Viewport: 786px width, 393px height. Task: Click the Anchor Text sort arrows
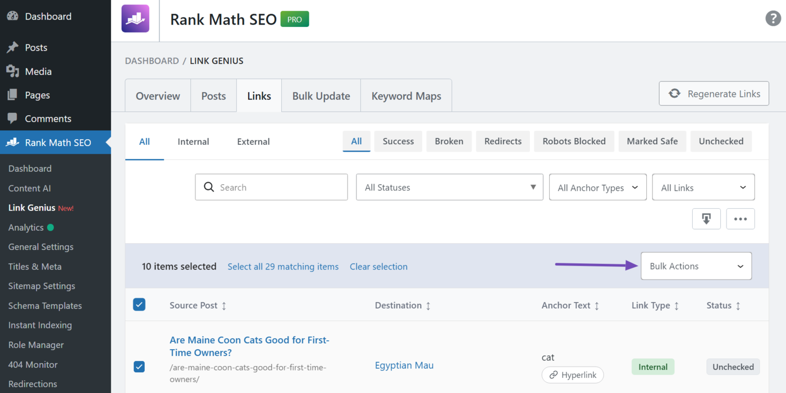click(x=597, y=306)
